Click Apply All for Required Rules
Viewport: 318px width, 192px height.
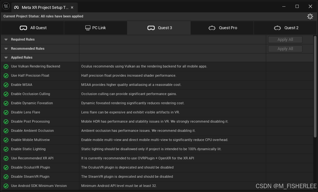point(285,40)
